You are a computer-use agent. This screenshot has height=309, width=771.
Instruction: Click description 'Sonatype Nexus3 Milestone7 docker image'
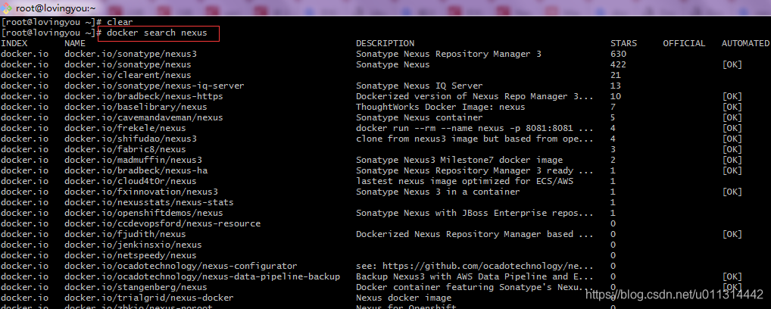point(459,160)
